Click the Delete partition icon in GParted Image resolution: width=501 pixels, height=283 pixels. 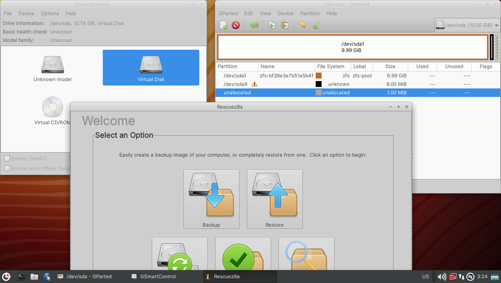[x=236, y=25]
